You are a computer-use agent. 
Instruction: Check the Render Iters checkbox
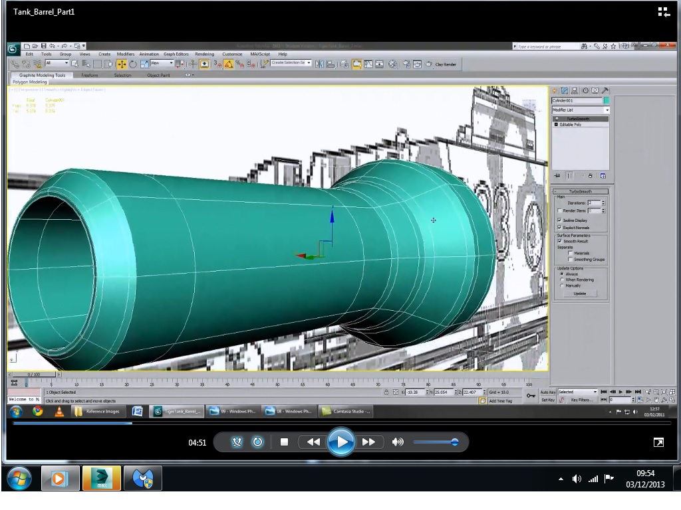pos(559,209)
